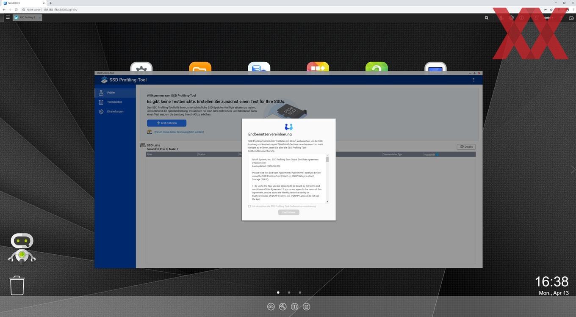Click the search magnifier in QTS top bar
The width and height of the screenshot is (576, 317).
[x=487, y=18]
